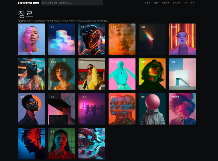This screenshot has height=161, width=218.
Task: Open the 레게 genre card
Action: pyautogui.click(x=32, y=109)
